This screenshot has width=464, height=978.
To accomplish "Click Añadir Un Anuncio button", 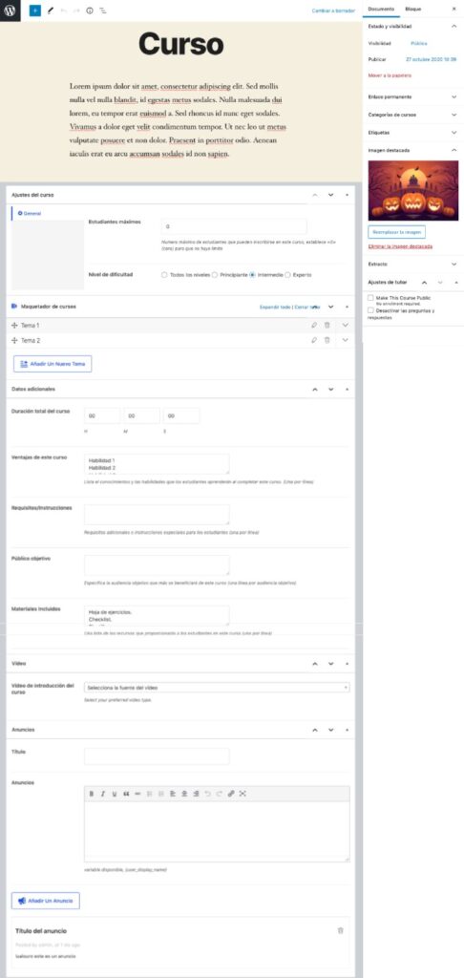I will point(46,901).
